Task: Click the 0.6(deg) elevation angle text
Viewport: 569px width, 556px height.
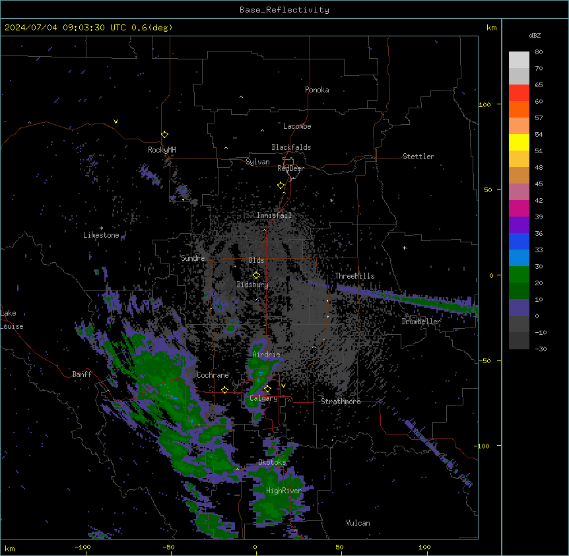Action: [152, 28]
